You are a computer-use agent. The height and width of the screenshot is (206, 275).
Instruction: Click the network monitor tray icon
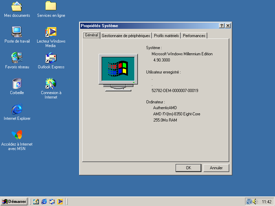[x=249, y=202]
